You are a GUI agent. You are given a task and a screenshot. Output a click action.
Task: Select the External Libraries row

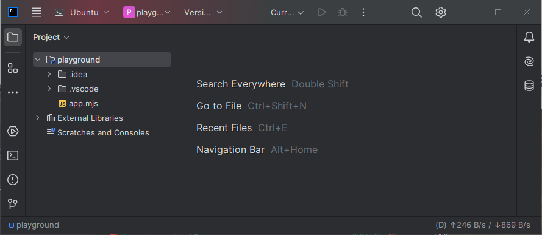click(102, 118)
